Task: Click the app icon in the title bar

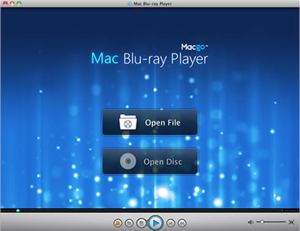Action: coord(130,4)
